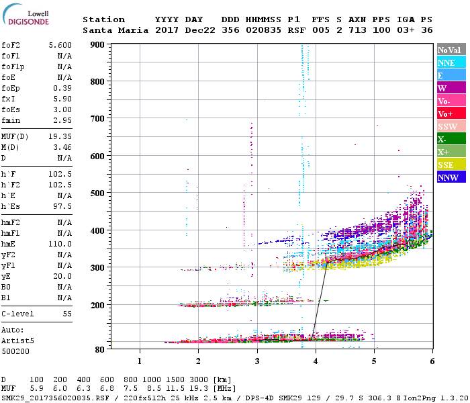Click the 80 km y-axis label
Screen dimensions: 470x403
point(100,350)
